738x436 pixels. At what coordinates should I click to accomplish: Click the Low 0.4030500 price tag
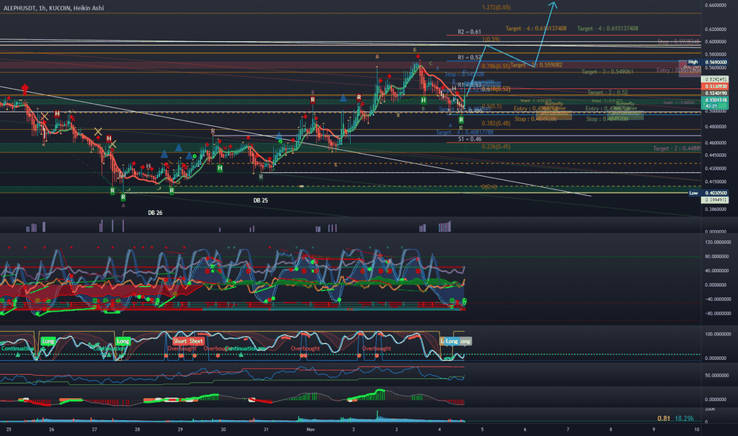coord(707,193)
